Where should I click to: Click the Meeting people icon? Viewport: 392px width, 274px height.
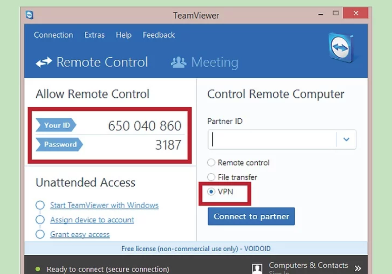(178, 62)
